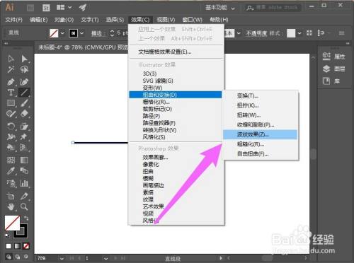The image size is (354, 263).
Task: Open the 图层 layers panel
Action: click(333, 69)
